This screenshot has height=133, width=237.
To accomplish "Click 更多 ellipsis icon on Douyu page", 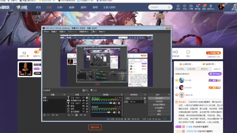I will (188, 52).
